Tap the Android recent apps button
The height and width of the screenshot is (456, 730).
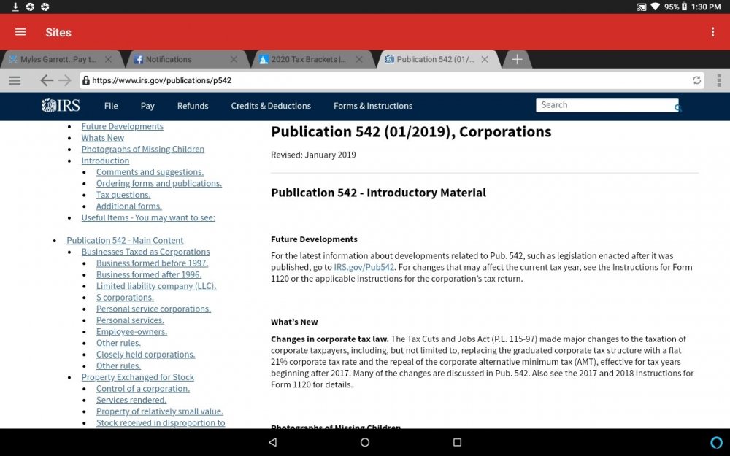457,442
